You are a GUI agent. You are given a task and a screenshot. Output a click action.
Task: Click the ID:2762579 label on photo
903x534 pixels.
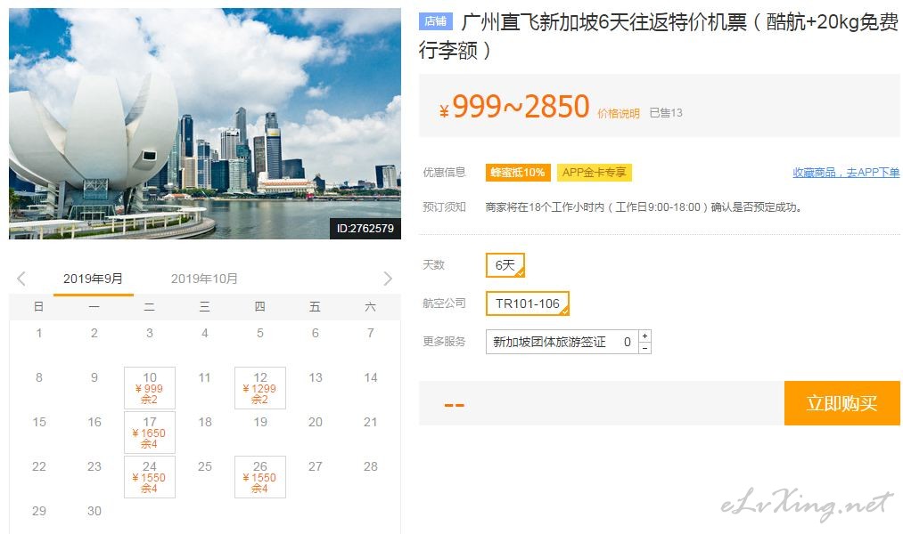coord(365,228)
